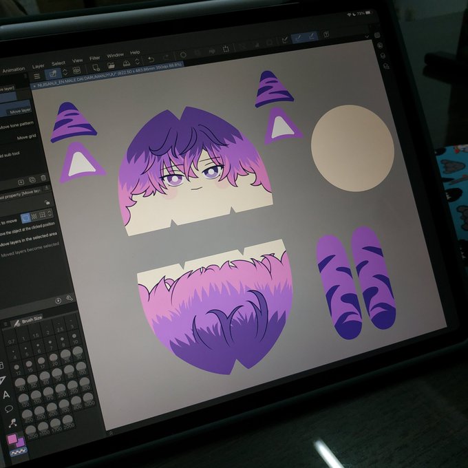Click the Save icon in command bar
Viewport: 468px width, 468px height.
[126, 63]
